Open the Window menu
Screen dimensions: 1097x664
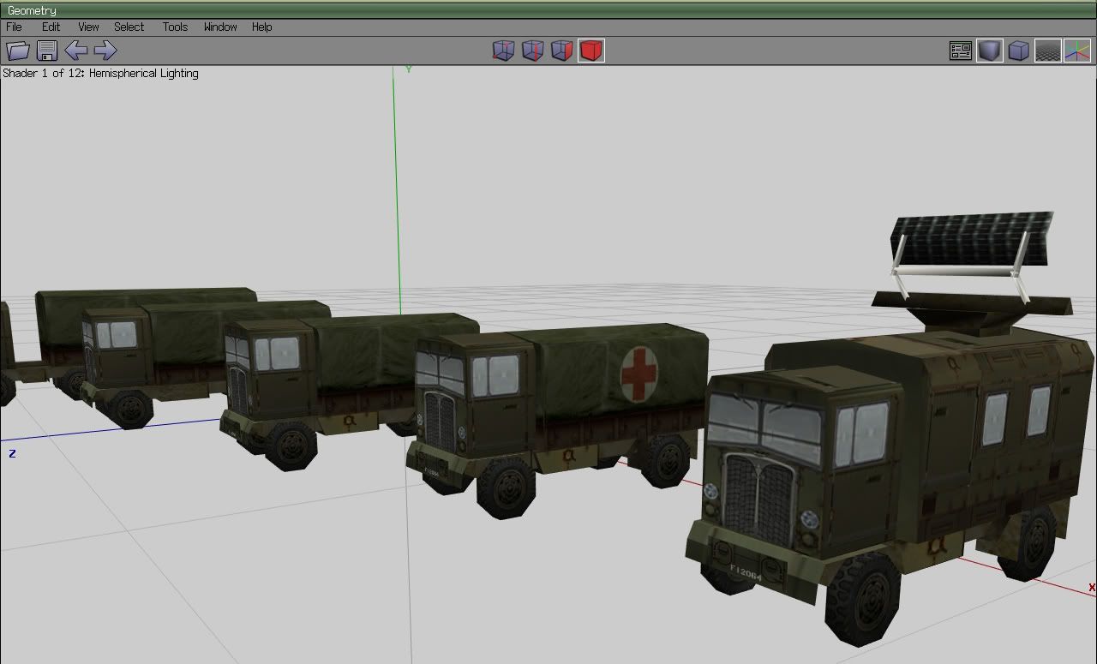[x=220, y=27]
